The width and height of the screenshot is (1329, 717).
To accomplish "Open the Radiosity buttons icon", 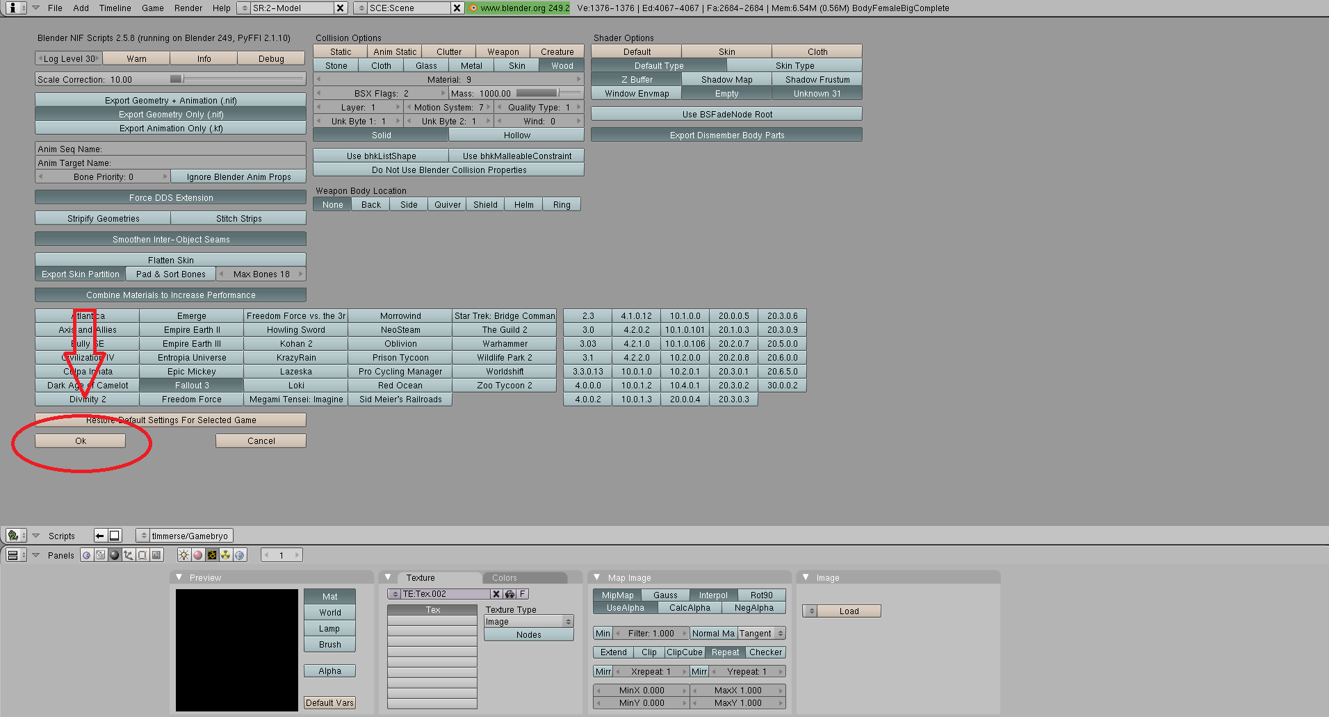I will pos(225,554).
